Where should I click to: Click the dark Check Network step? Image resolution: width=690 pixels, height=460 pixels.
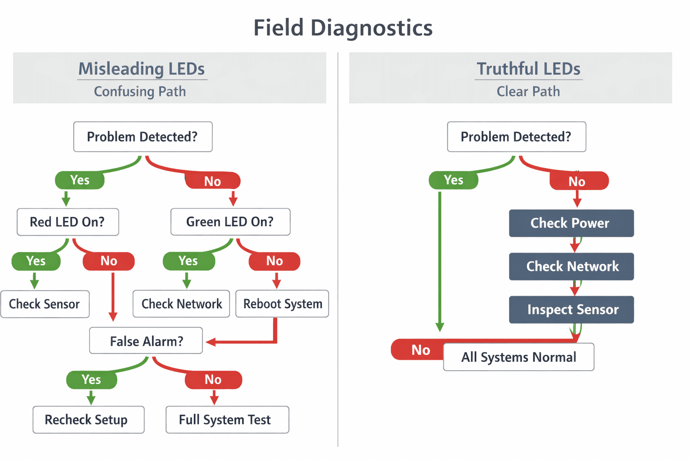[571, 266]
